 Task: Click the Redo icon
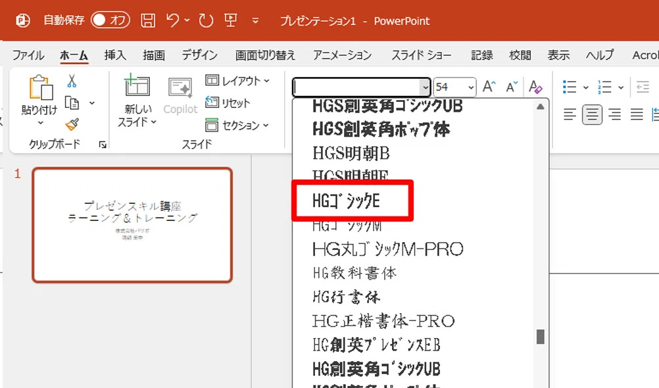click(x=206, y=20)
